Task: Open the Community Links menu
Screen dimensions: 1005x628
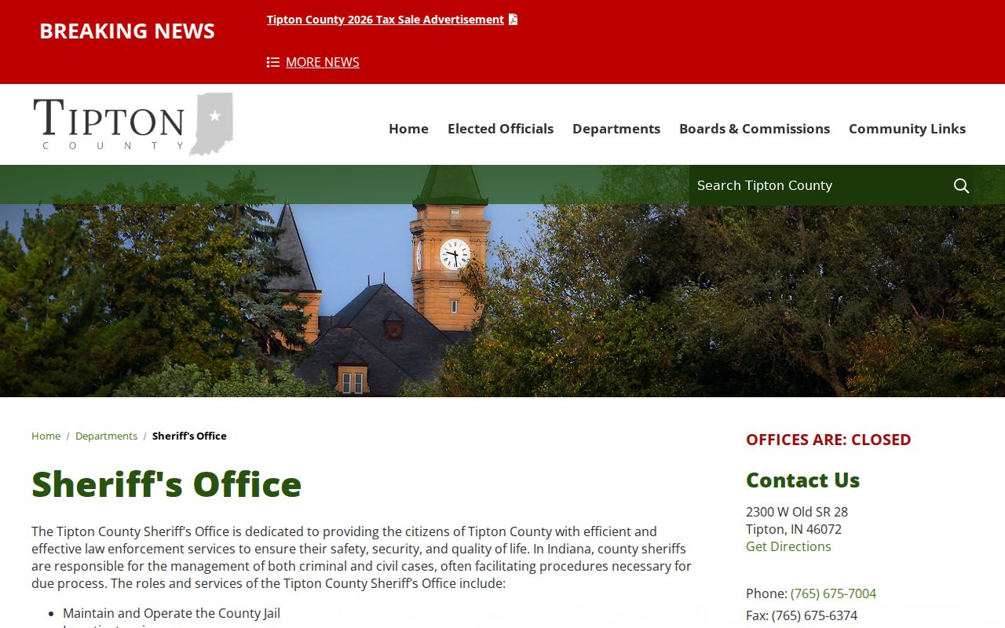Action: tap(907, 129)
